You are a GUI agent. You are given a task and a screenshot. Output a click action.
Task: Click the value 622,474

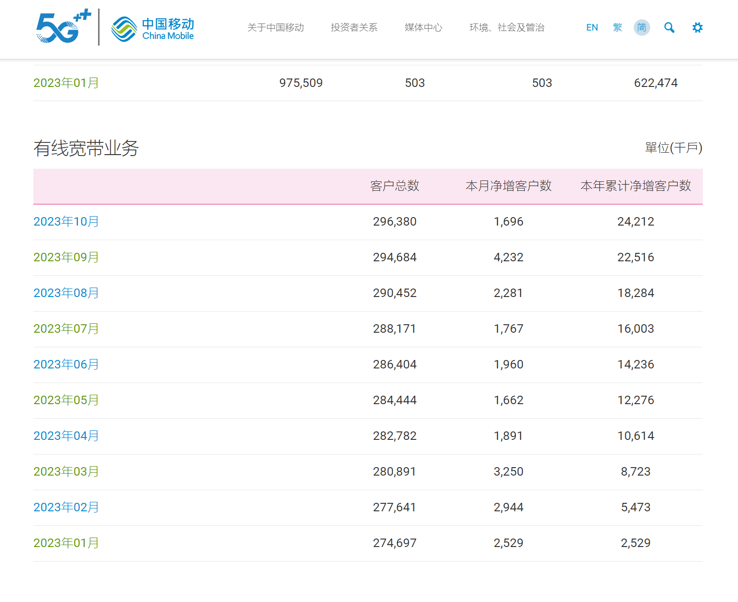tap(656, 83)
